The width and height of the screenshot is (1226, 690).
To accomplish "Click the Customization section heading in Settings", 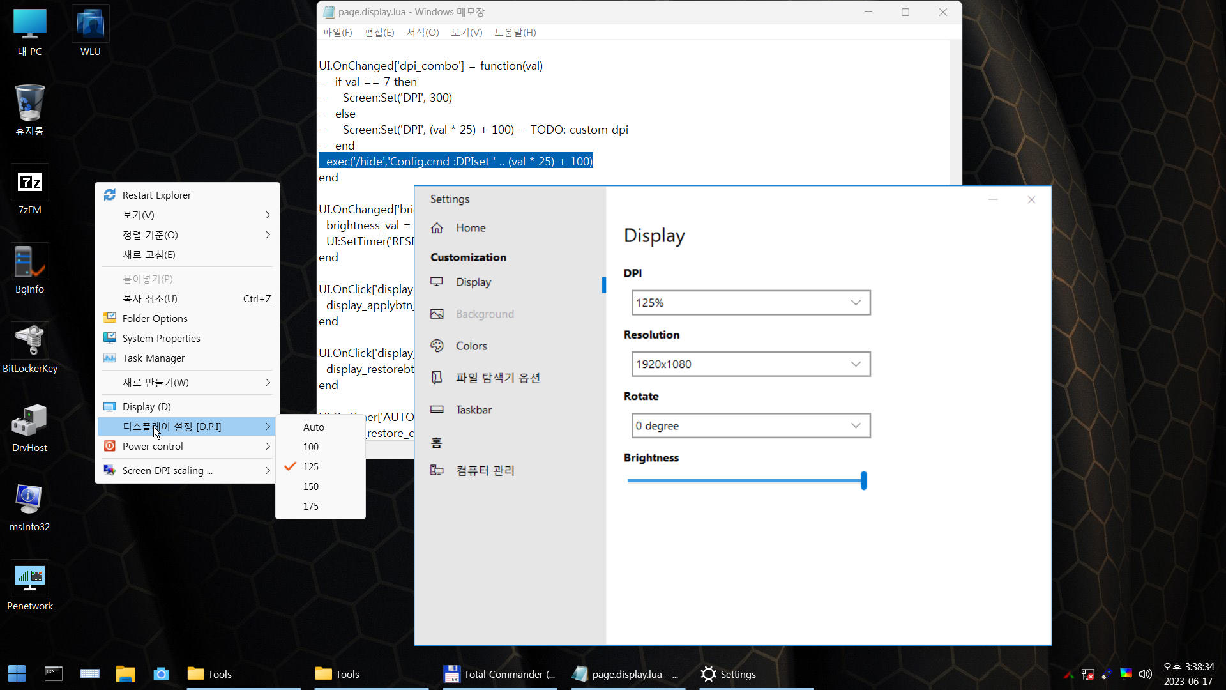I will coord(468,257).
